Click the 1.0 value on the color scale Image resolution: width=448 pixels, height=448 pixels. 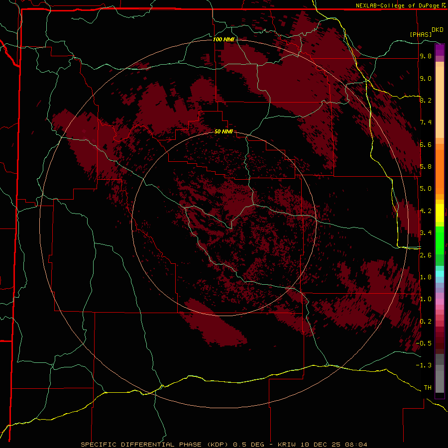coord(426,299)
